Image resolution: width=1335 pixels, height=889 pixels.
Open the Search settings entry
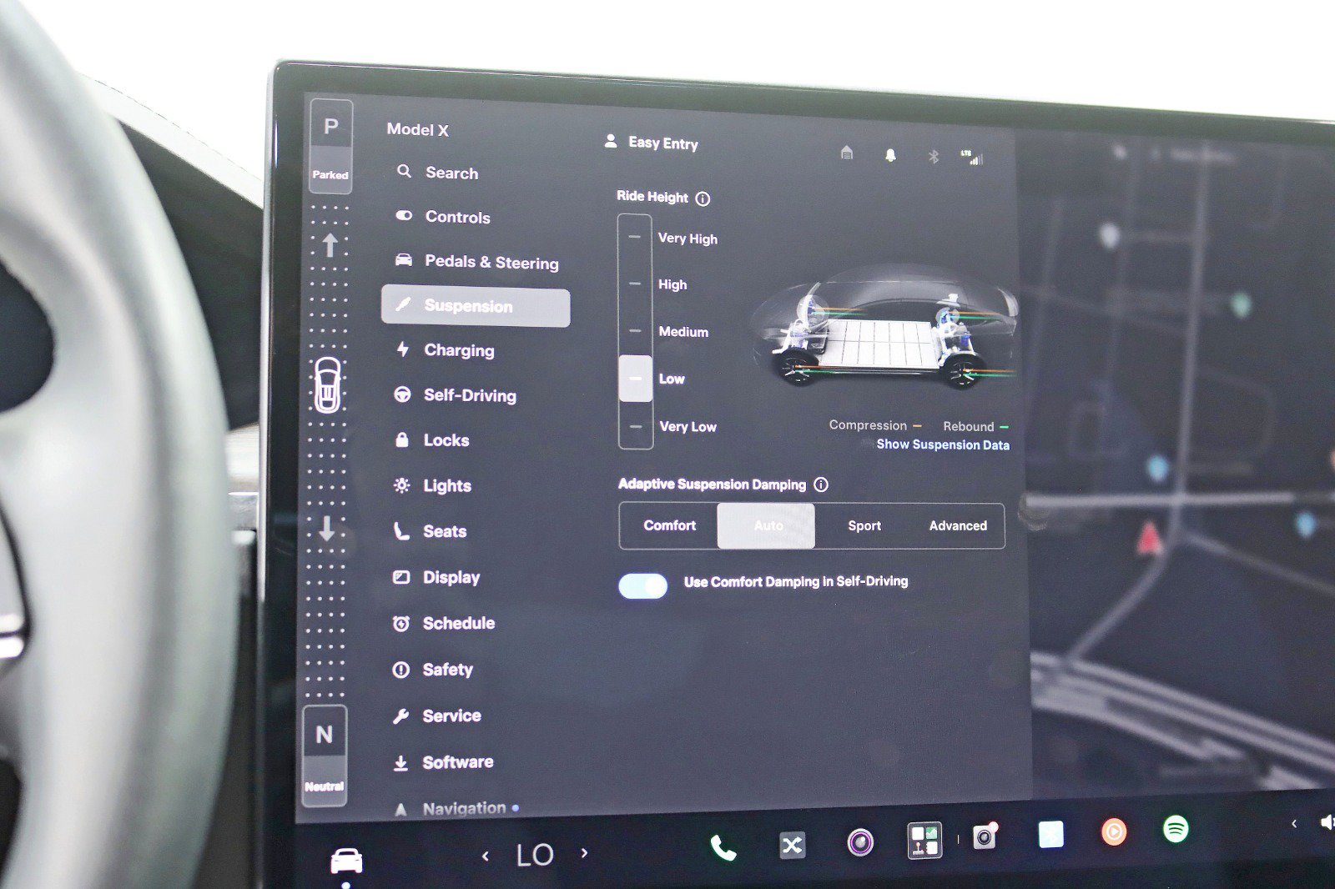[x=437, y=173]
